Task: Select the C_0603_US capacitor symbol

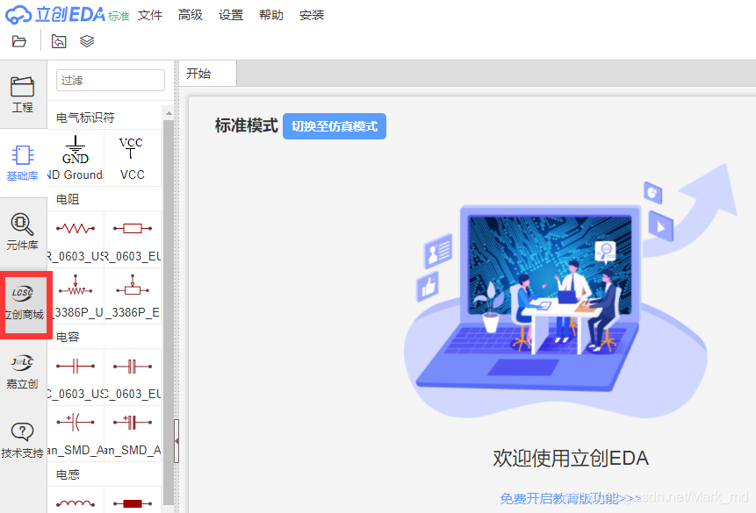Action: point(76,377)
